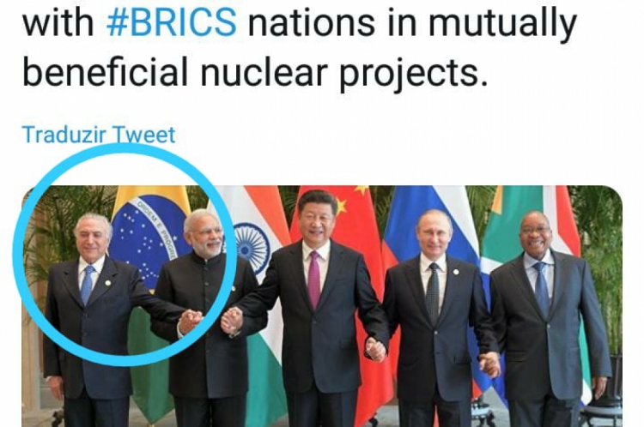
Task: Open the #BRICS hashtag link
Action: pyautogui.click(x=171, y=22)
